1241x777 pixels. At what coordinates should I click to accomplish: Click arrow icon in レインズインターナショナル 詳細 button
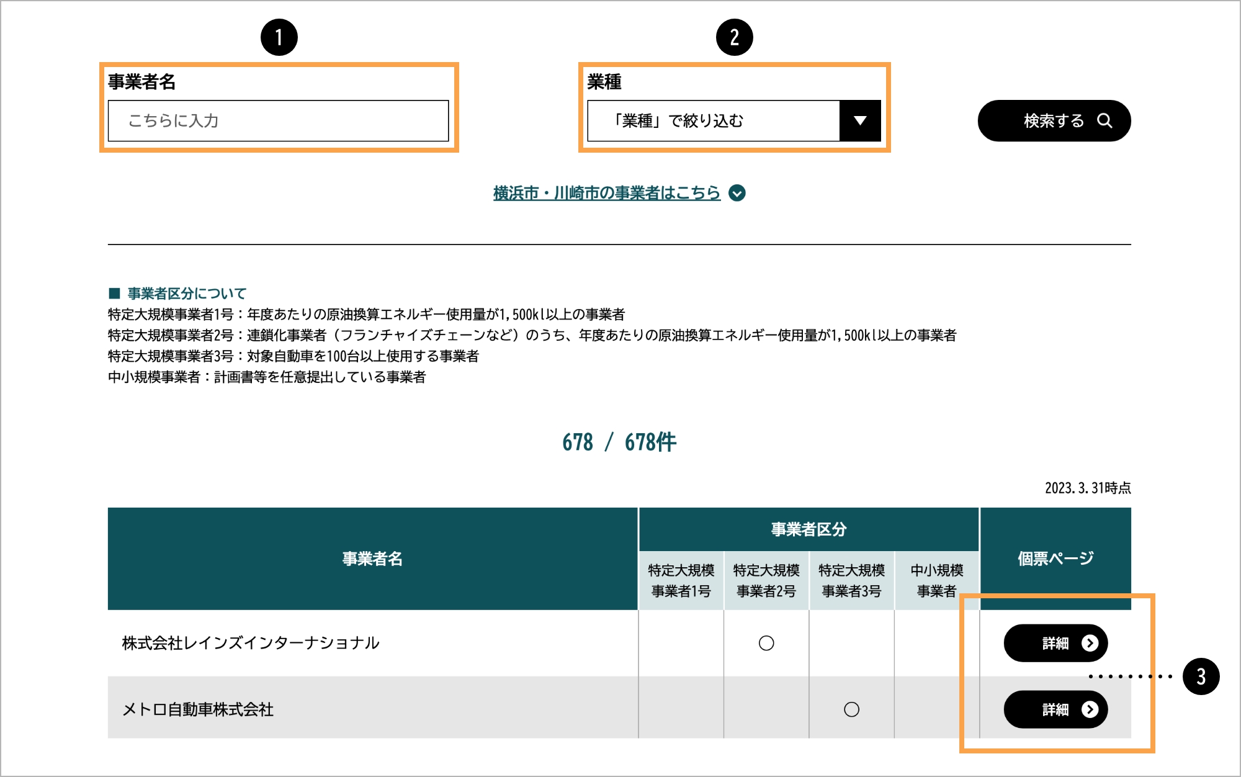tap(1090, 643)
